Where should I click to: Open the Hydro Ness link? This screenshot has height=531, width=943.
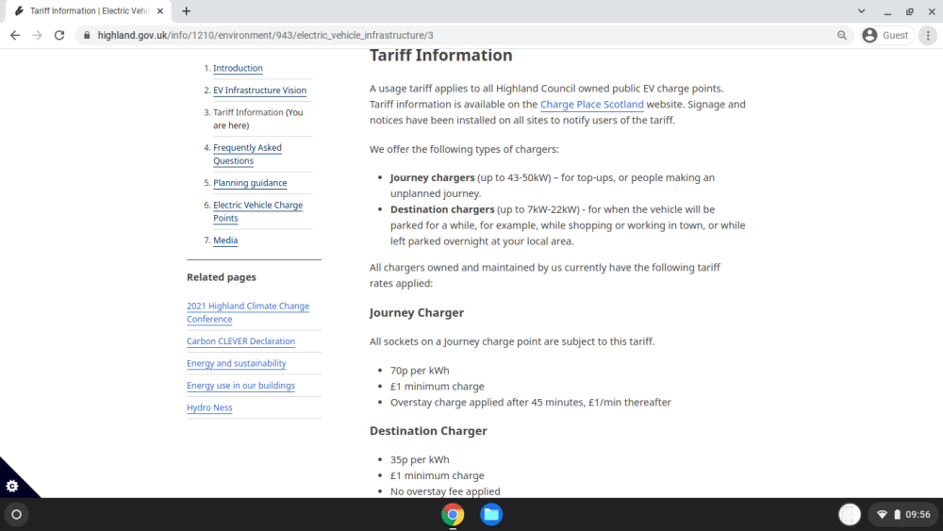click(x=209, y=407)
